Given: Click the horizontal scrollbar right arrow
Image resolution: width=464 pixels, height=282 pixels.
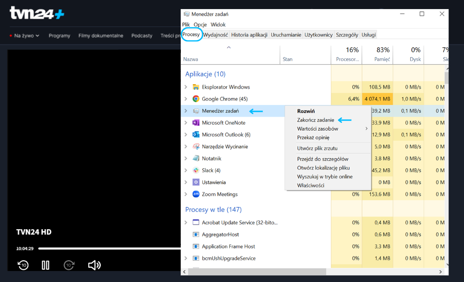Looking at the screenshot, I should tap(440, 272).
